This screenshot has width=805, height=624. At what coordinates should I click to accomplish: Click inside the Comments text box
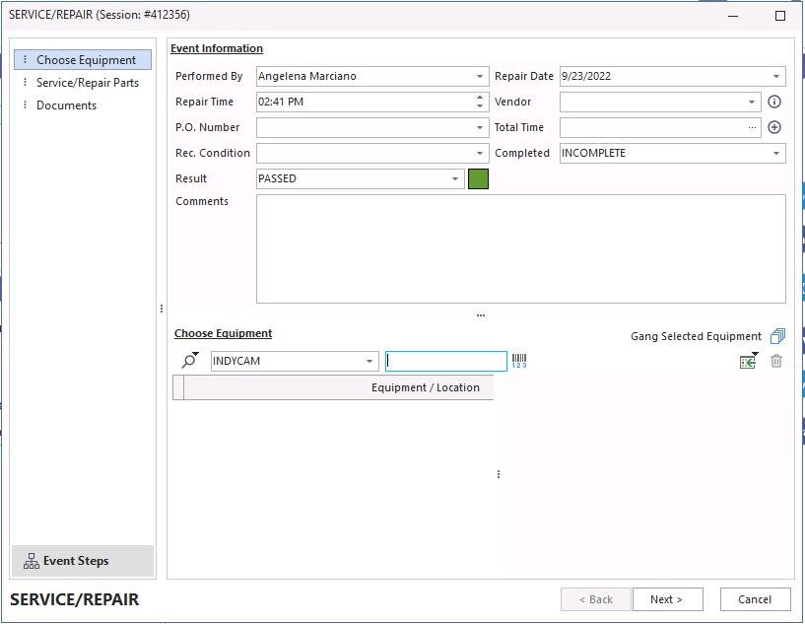coord(520,248)
